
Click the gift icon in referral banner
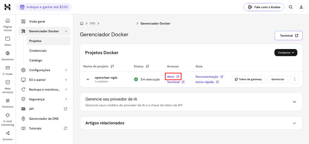click(22, 7)
